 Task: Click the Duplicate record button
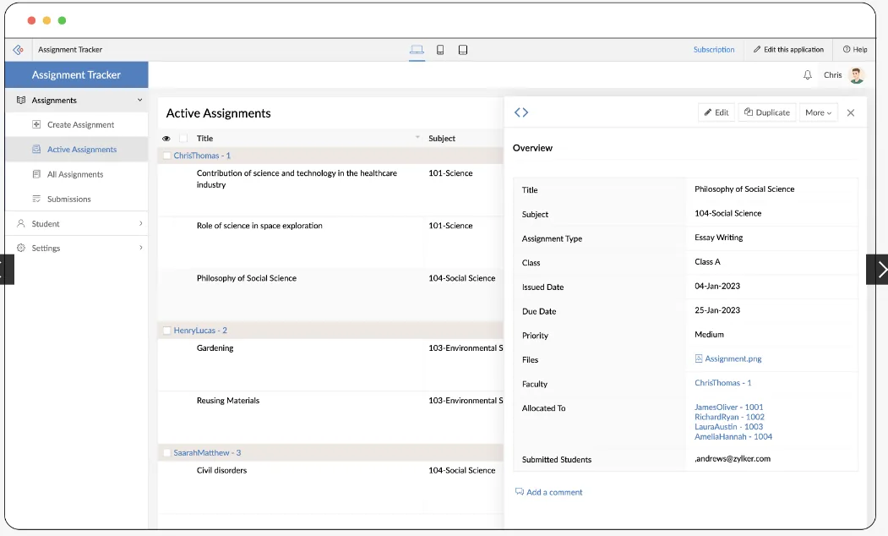coord(767,112)
